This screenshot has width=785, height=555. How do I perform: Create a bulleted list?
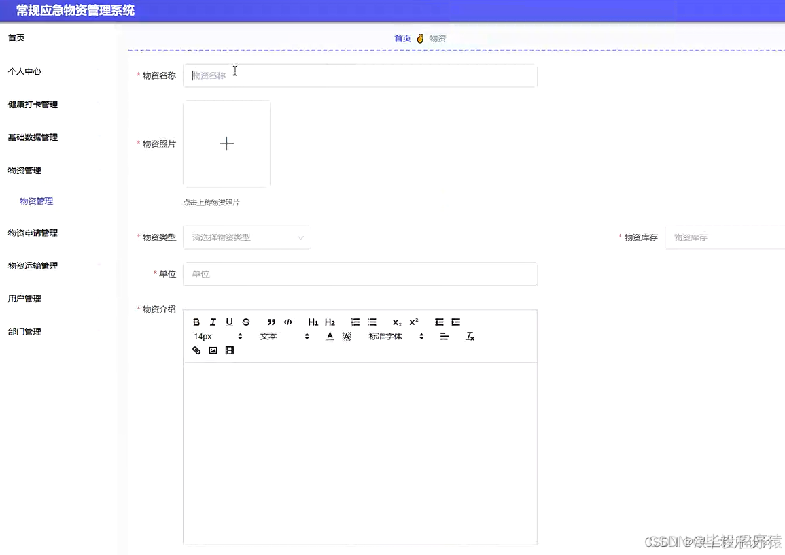tap(372, 322)
